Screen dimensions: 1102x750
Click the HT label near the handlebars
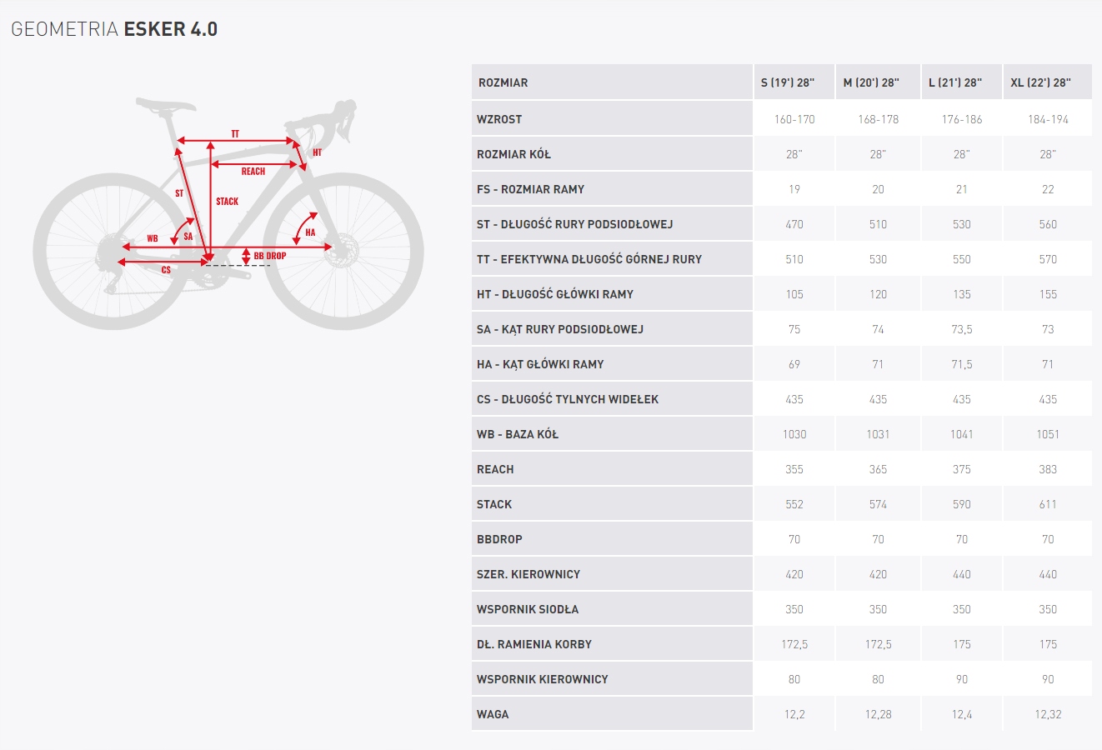tap(317, 153)
